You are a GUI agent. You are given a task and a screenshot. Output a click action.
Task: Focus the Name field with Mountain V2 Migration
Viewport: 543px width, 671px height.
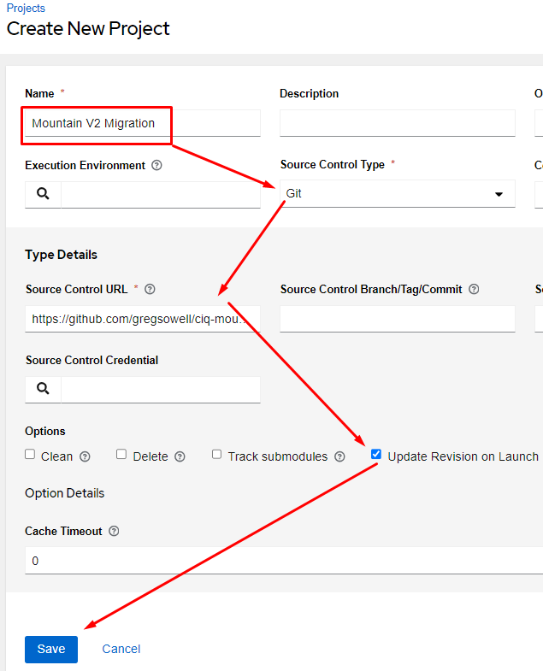pos(142,123)
